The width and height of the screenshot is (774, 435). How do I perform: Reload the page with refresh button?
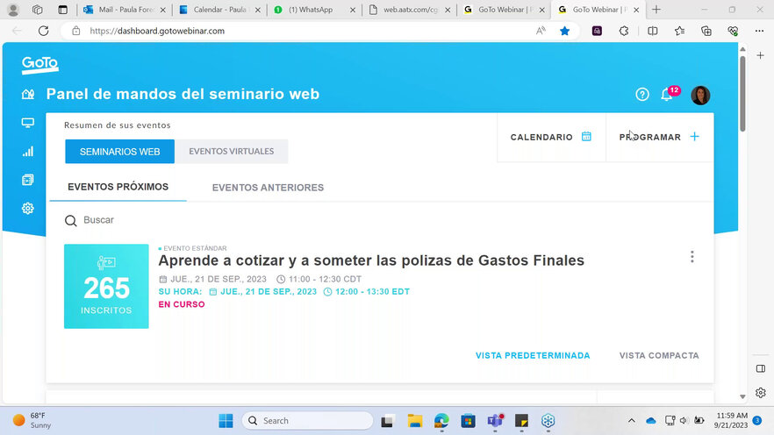click(x=44, y=31)
